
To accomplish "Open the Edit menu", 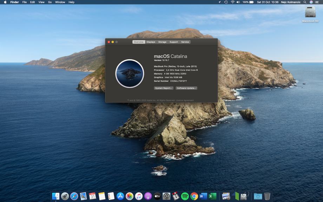I will (x=32, y=2).
